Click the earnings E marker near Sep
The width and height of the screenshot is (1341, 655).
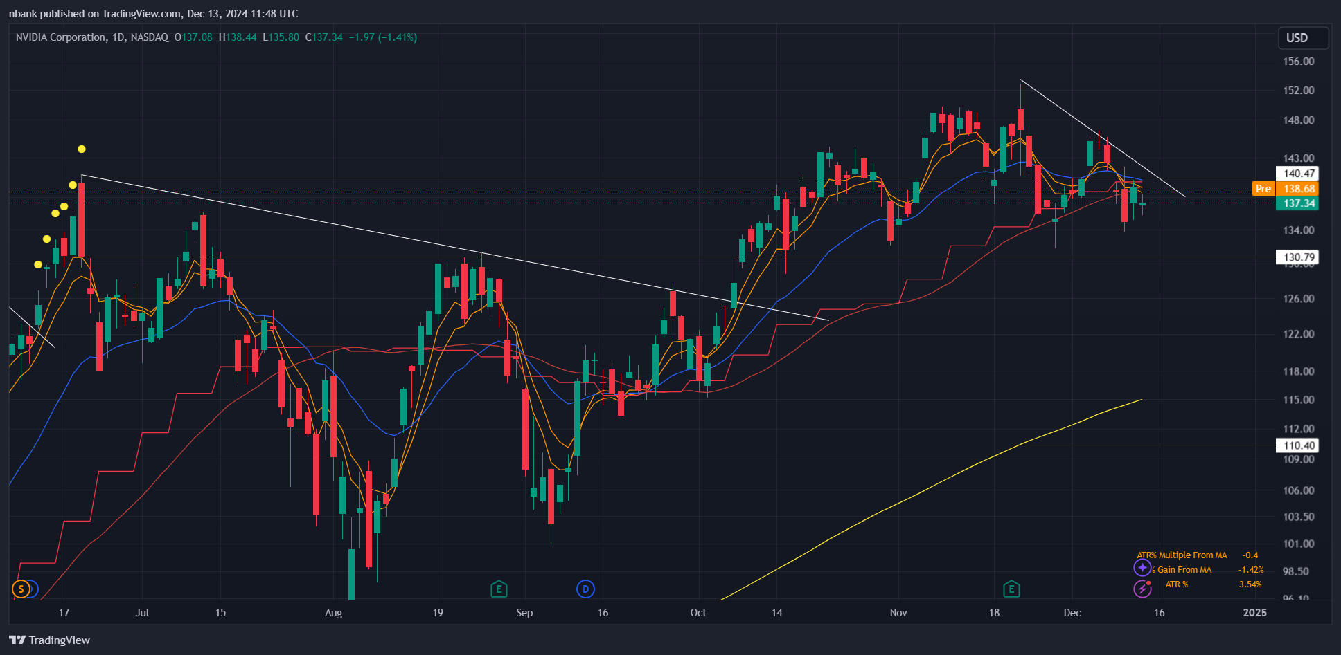click(x=499, y=589)
